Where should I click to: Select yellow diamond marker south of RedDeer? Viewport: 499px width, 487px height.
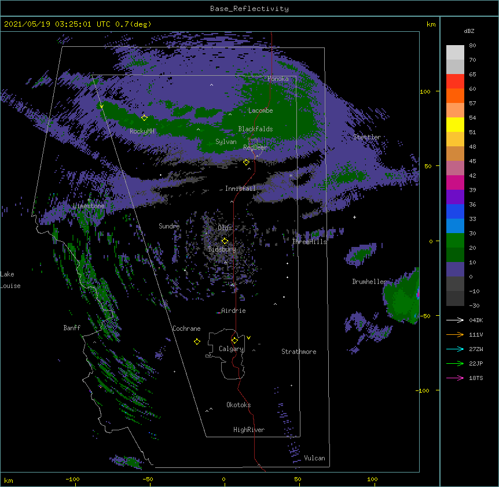click(246, 163)
